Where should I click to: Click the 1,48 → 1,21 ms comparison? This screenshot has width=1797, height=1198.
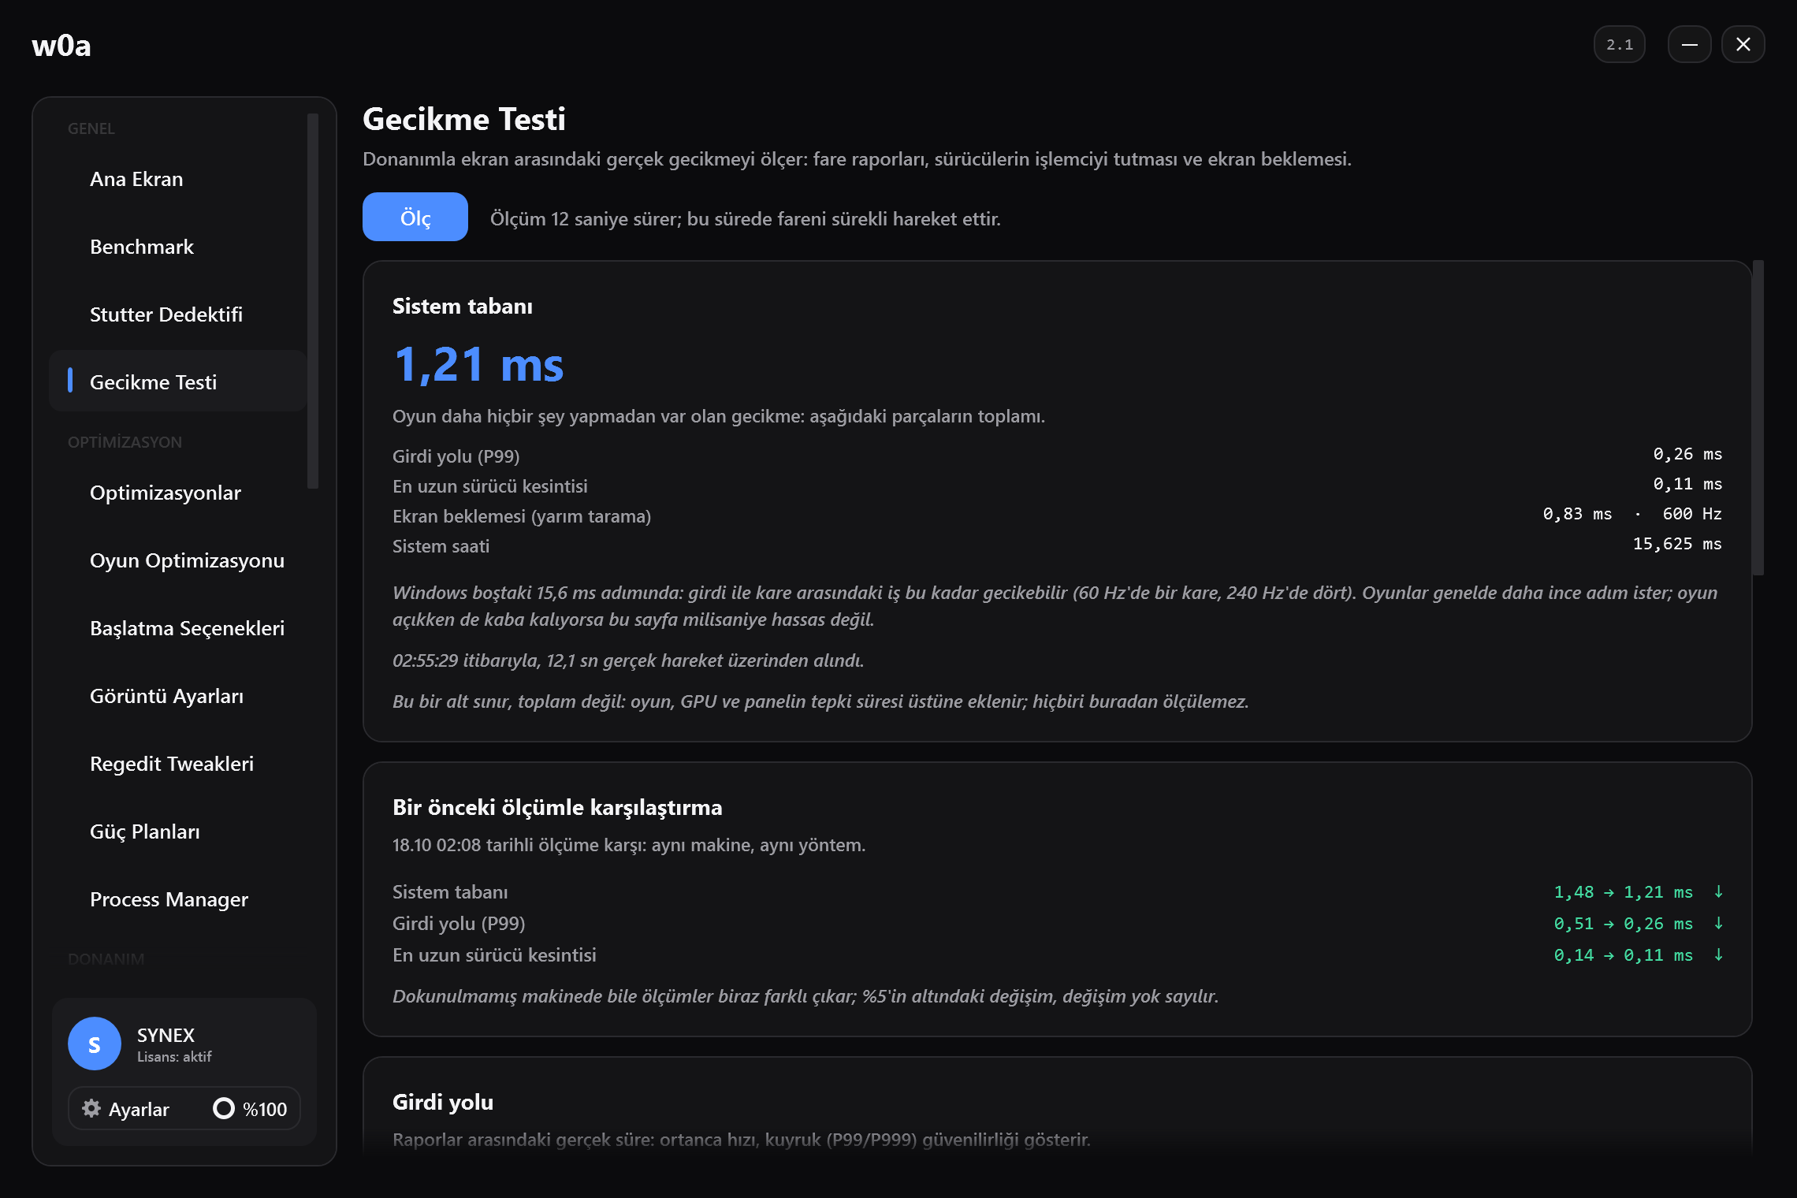tap(1624, 892)
